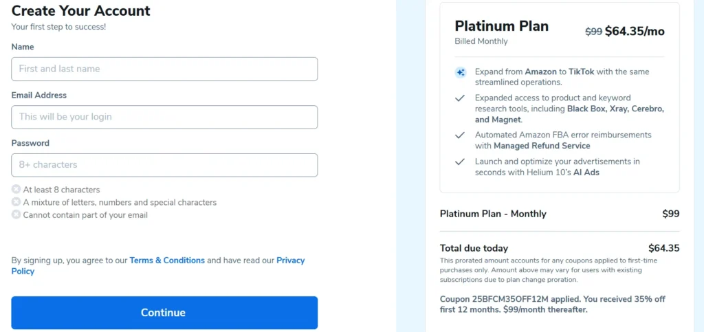Image resolution: width=704 pixels, height=332 pixels.
Task: Click the $64.35/mo discounted price
Action: tap(635, 32)
